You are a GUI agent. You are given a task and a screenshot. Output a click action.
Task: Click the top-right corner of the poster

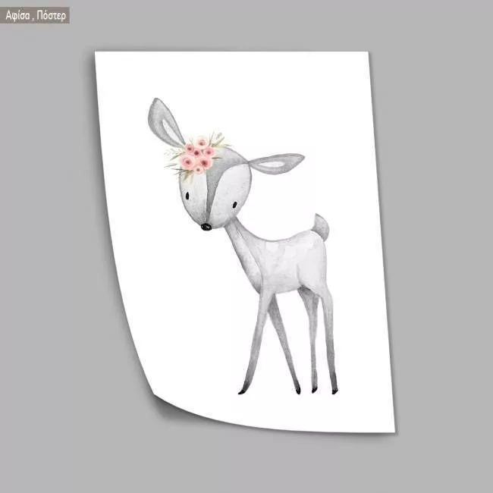(x=366, y=55)
